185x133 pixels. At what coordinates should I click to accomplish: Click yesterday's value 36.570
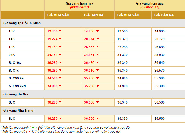(x=160, y=71)
